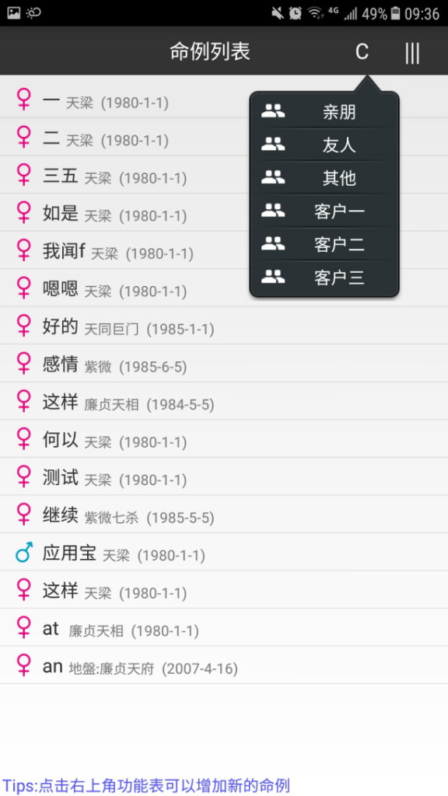Open the 这样 廉贞天相 1984-5-5 record
Image resolution: width=448 pixels, height=796 pixels.
tap(224, 401)
